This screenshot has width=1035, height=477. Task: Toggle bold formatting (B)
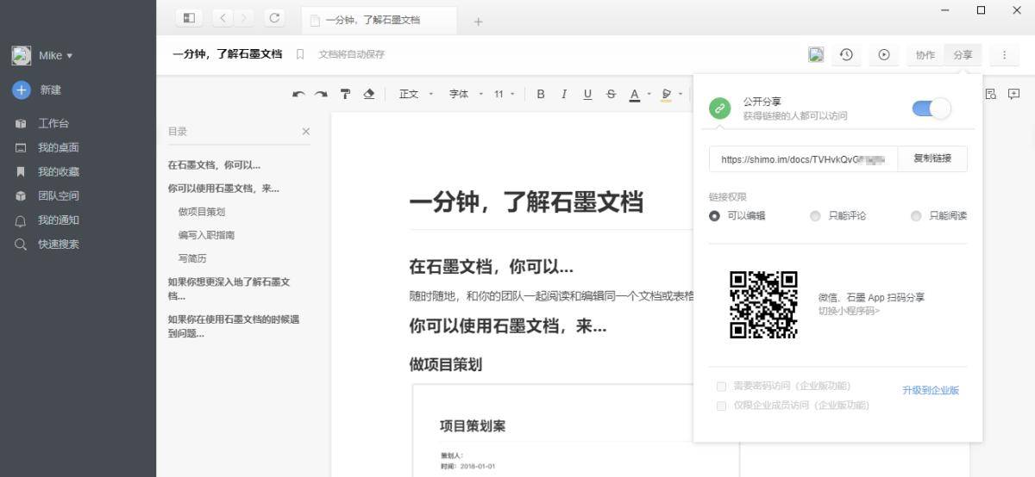point(541,95)
